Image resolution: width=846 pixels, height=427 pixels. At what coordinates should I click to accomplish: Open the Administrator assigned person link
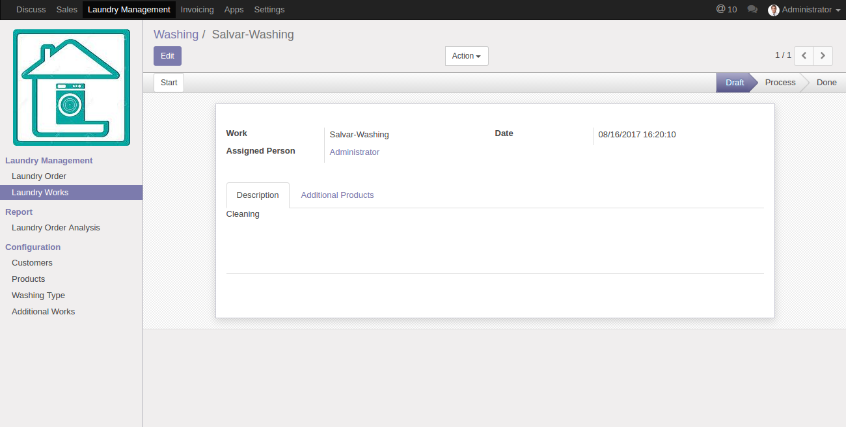354,152
